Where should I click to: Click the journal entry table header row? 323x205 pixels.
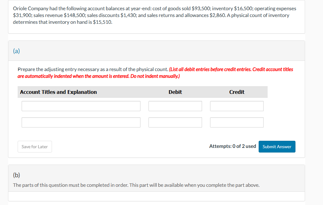click(x=143, y=92)
